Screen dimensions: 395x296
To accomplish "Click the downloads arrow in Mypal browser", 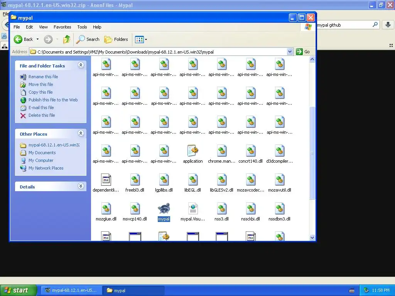I will coord(388,25).
